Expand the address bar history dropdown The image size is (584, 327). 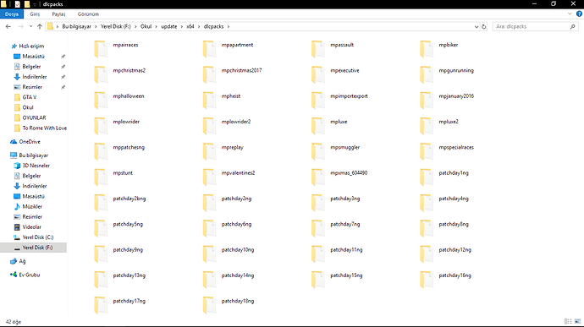click(x=477, y=26)
